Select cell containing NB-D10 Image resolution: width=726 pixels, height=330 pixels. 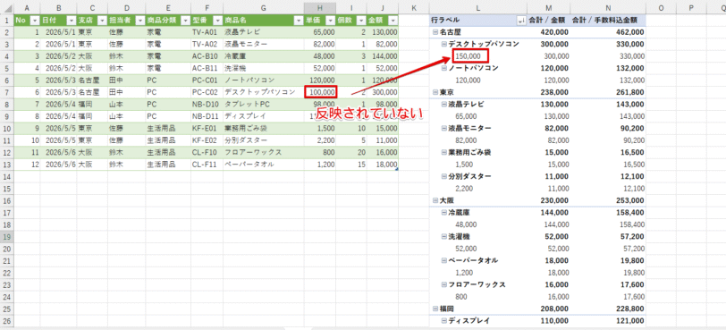click(207, 104)
